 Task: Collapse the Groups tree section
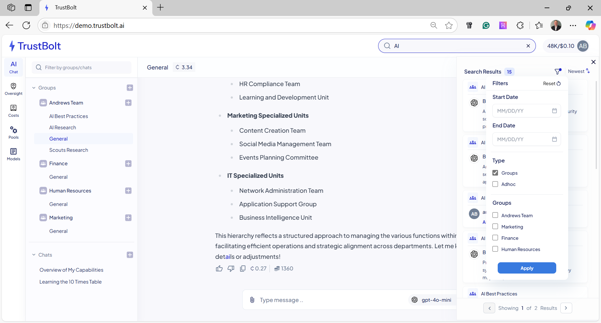coord(34,88)
